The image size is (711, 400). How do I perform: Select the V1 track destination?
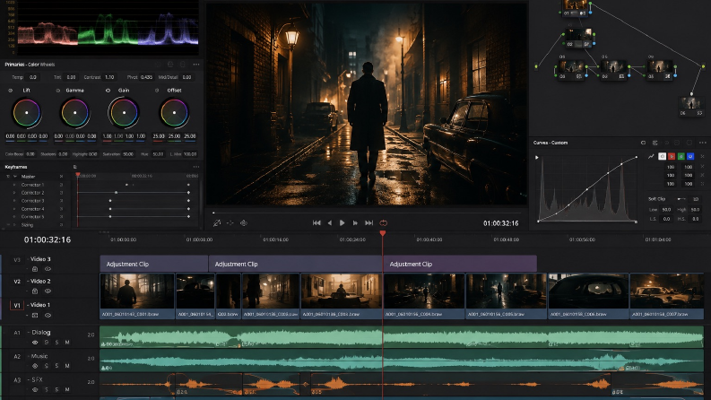pos(17,305)
